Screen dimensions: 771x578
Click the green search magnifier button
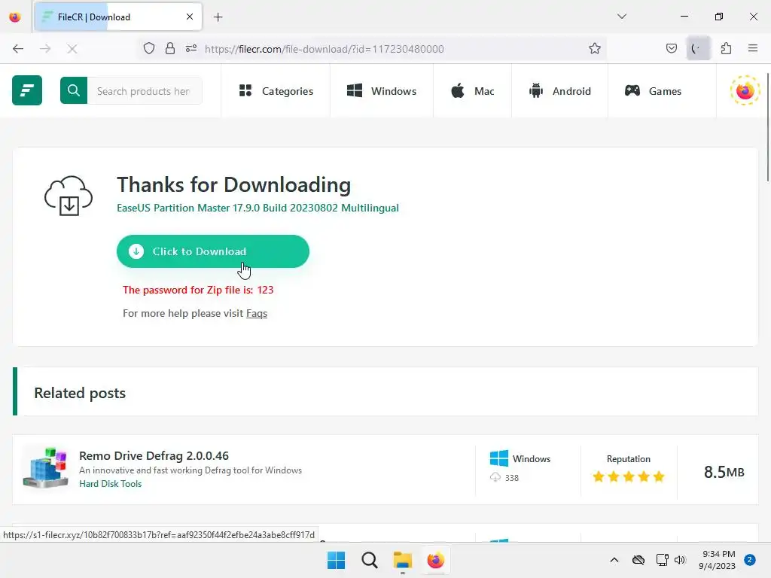pos(74,90)
